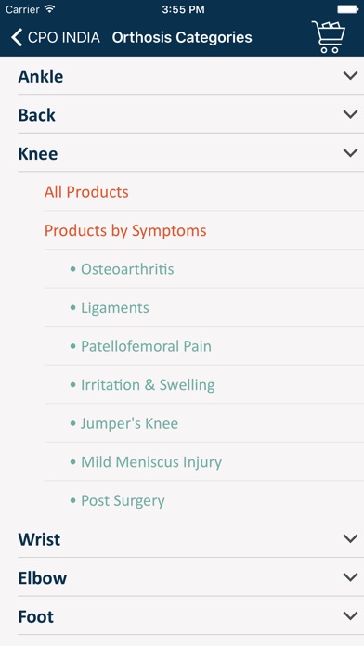Tap the Orthosis Categories title
Image resolution: width=364 pixels, height=646 pixels.
click(x=182, y=37)
